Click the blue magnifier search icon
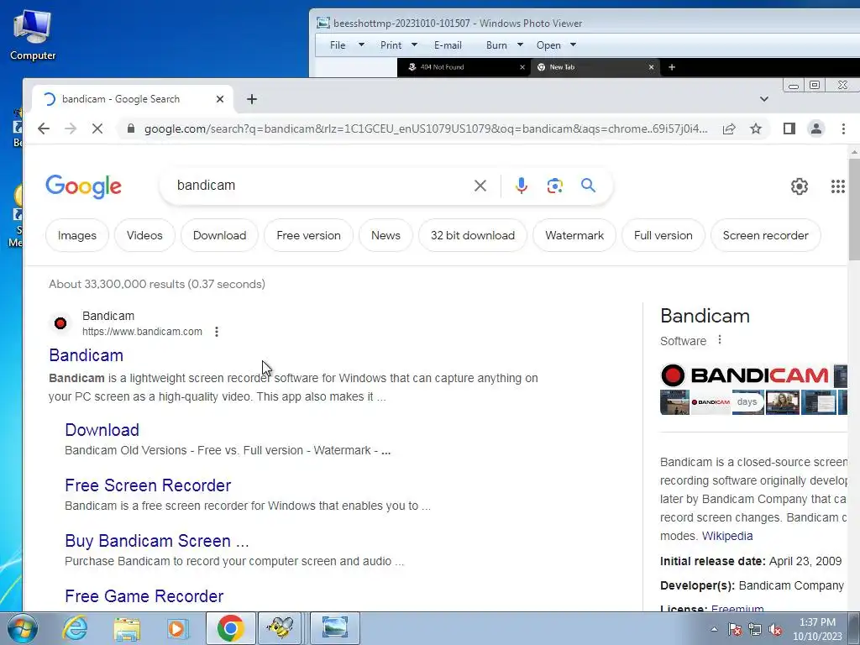Screen dimensions: 860x645 tap(588, 186)
